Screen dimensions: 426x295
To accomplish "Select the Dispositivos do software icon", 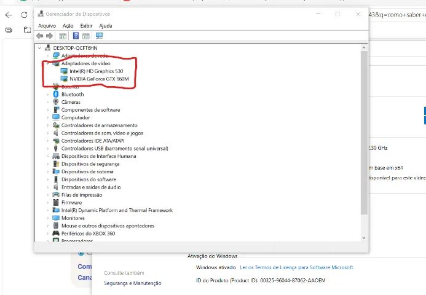I will [56, 179].
